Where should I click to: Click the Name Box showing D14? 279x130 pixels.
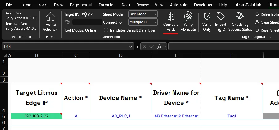click(66, 46)
